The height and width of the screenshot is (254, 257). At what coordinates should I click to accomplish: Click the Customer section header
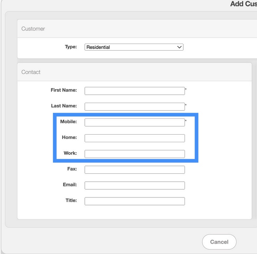33,29
